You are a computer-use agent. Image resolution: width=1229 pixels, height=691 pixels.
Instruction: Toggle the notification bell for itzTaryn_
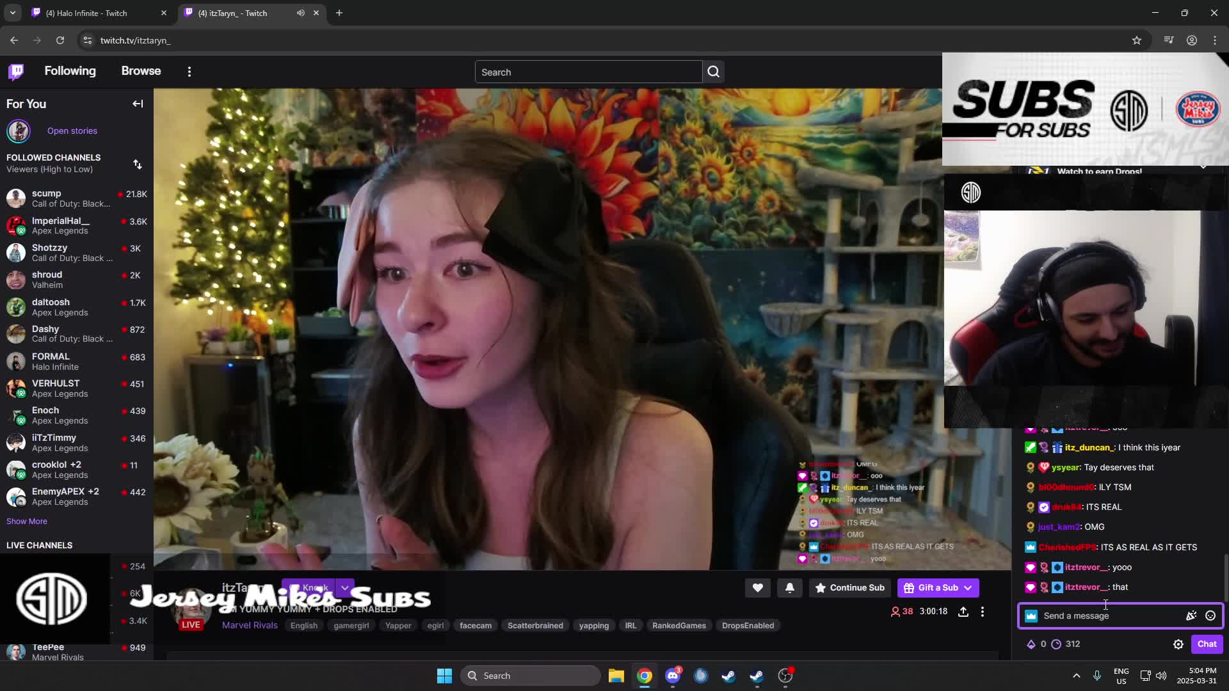[789, 588]
